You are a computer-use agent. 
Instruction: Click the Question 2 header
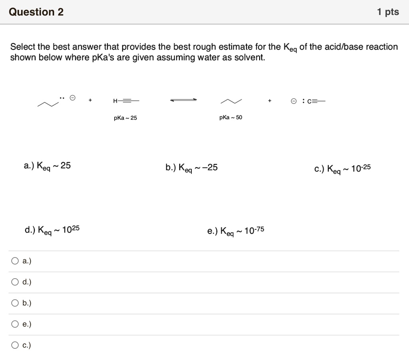[36, 12]
